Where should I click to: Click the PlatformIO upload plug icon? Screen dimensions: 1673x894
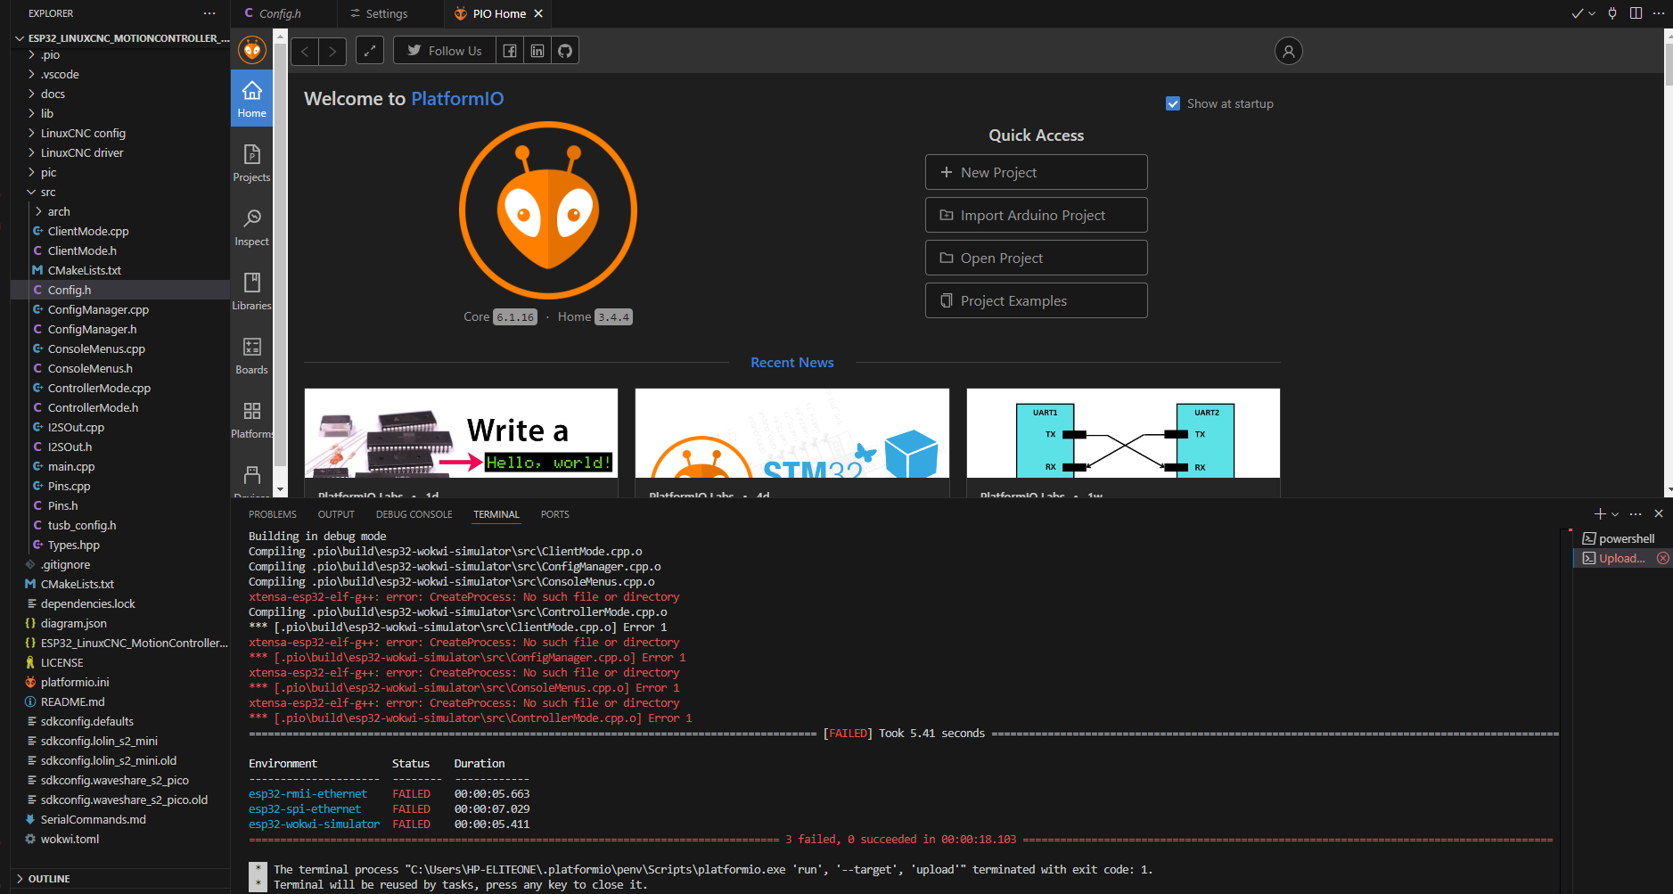tap(1612, 13)
